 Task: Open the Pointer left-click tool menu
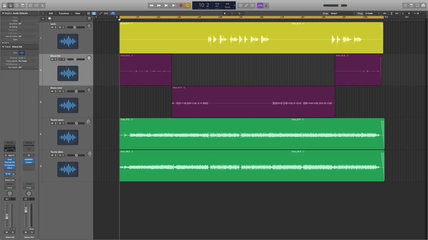tap(225, 13)
